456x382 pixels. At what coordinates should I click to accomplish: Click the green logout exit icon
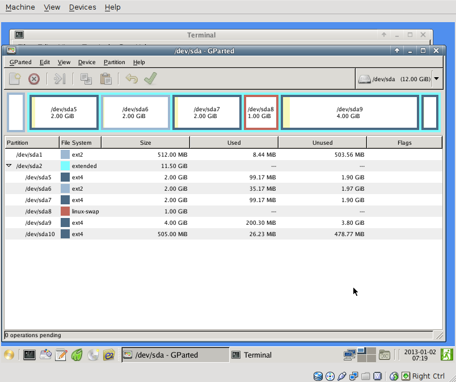tap(447, 355)
